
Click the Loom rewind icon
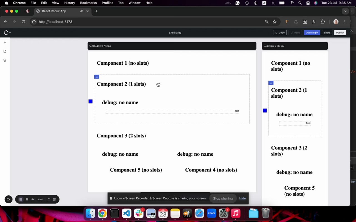pyautogui.click(x=33, y=199)
